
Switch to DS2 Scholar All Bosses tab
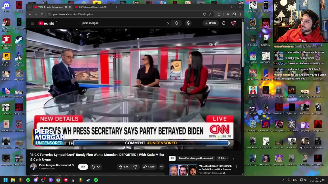93,7
